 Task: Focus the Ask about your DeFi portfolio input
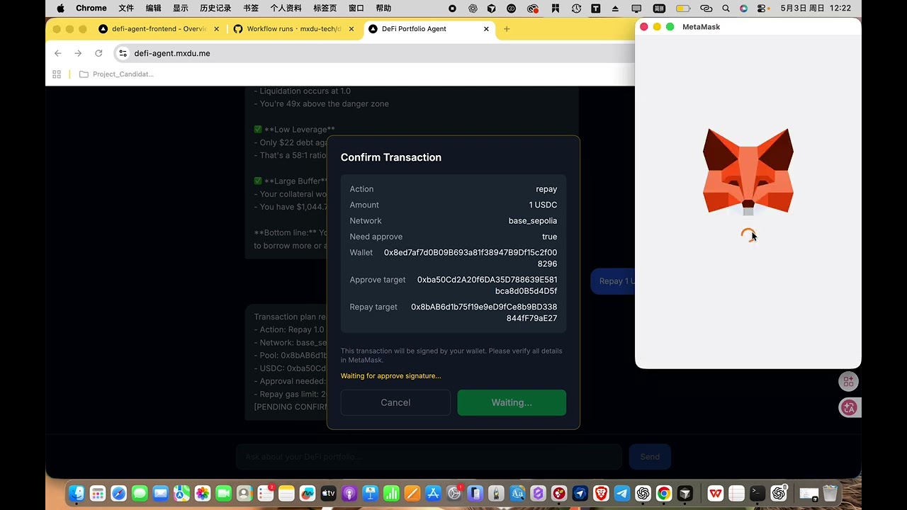click(429, 457)
